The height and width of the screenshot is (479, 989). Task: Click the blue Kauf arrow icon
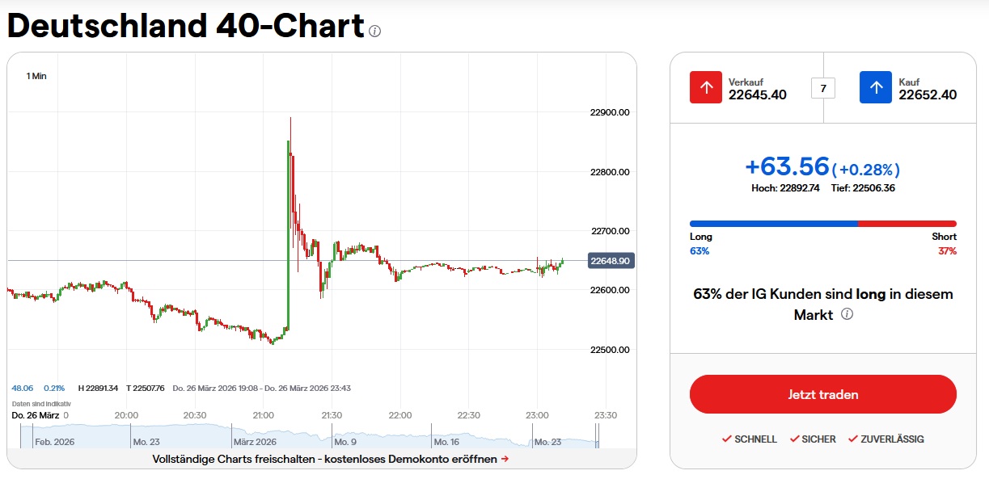[876, 87]
